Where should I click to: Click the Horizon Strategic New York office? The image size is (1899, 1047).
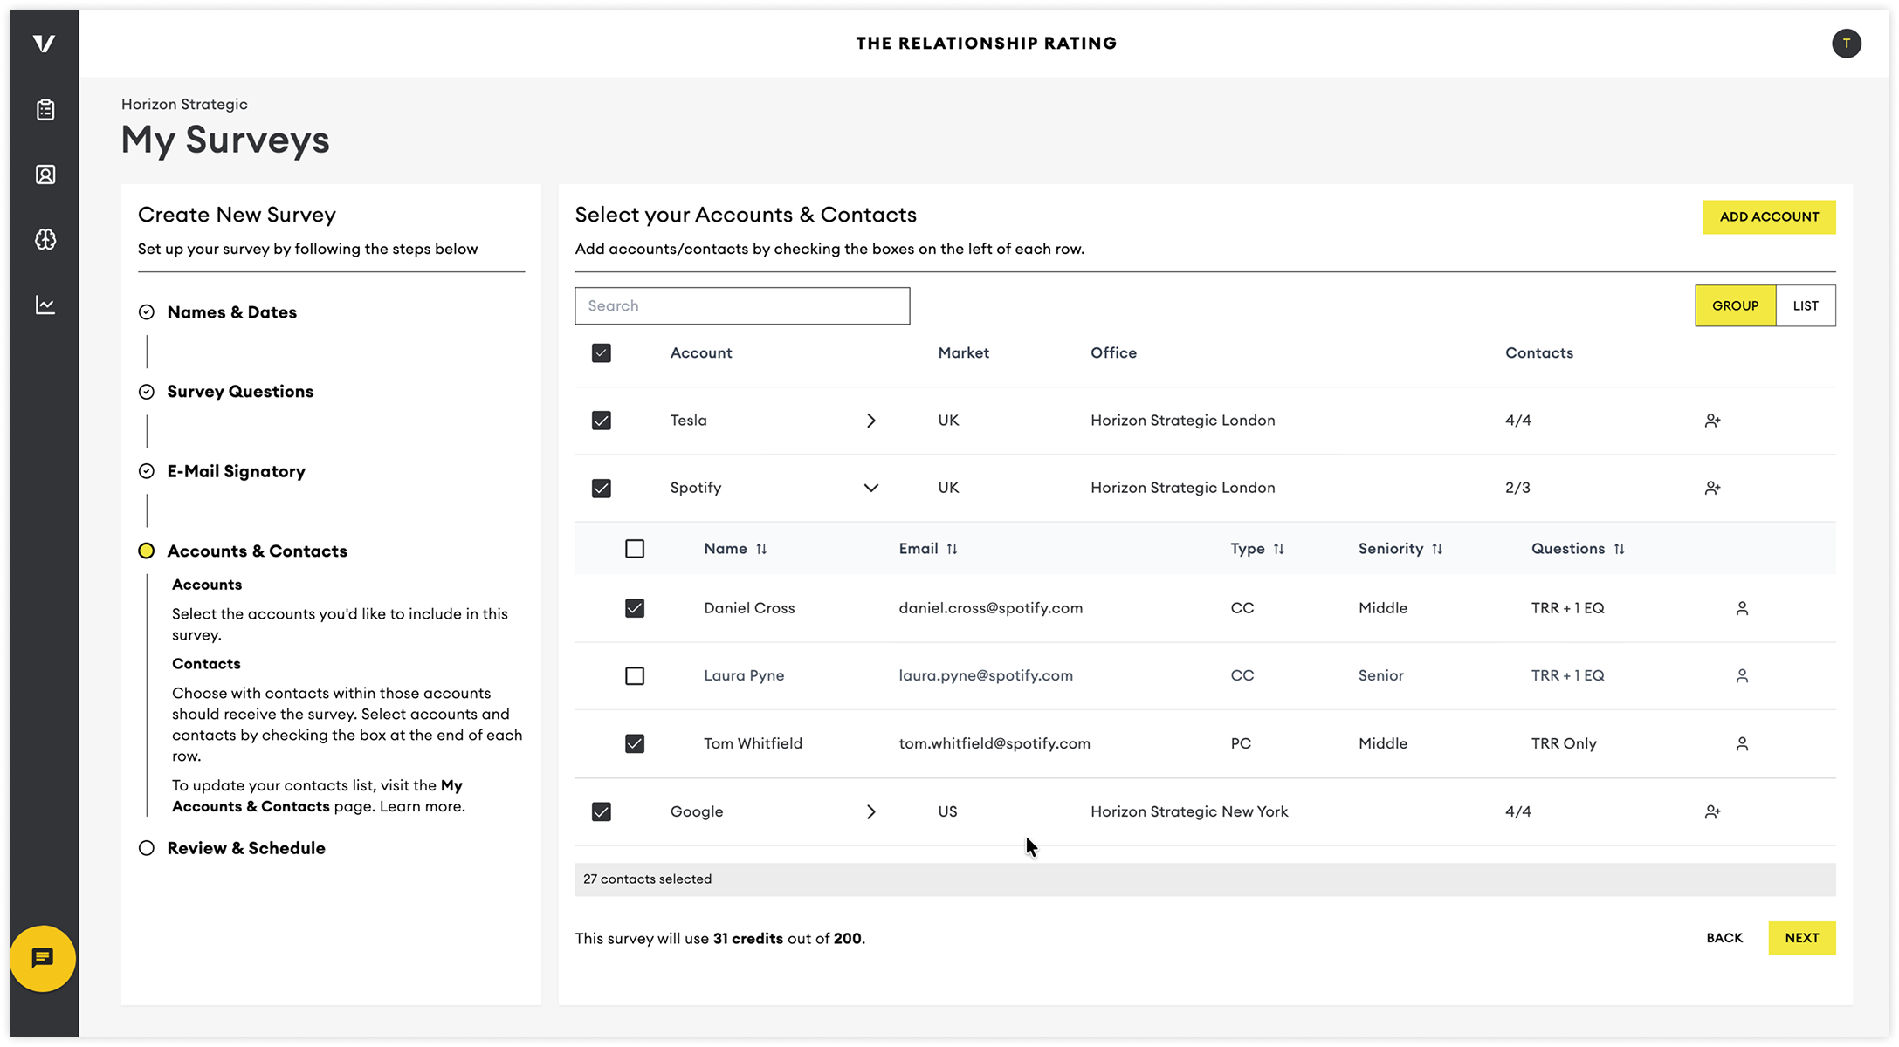[1189, 811]
